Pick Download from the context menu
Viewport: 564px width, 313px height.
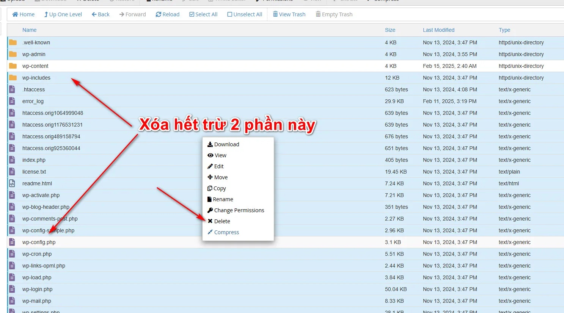pyautogui.click(x=226, y=144)
